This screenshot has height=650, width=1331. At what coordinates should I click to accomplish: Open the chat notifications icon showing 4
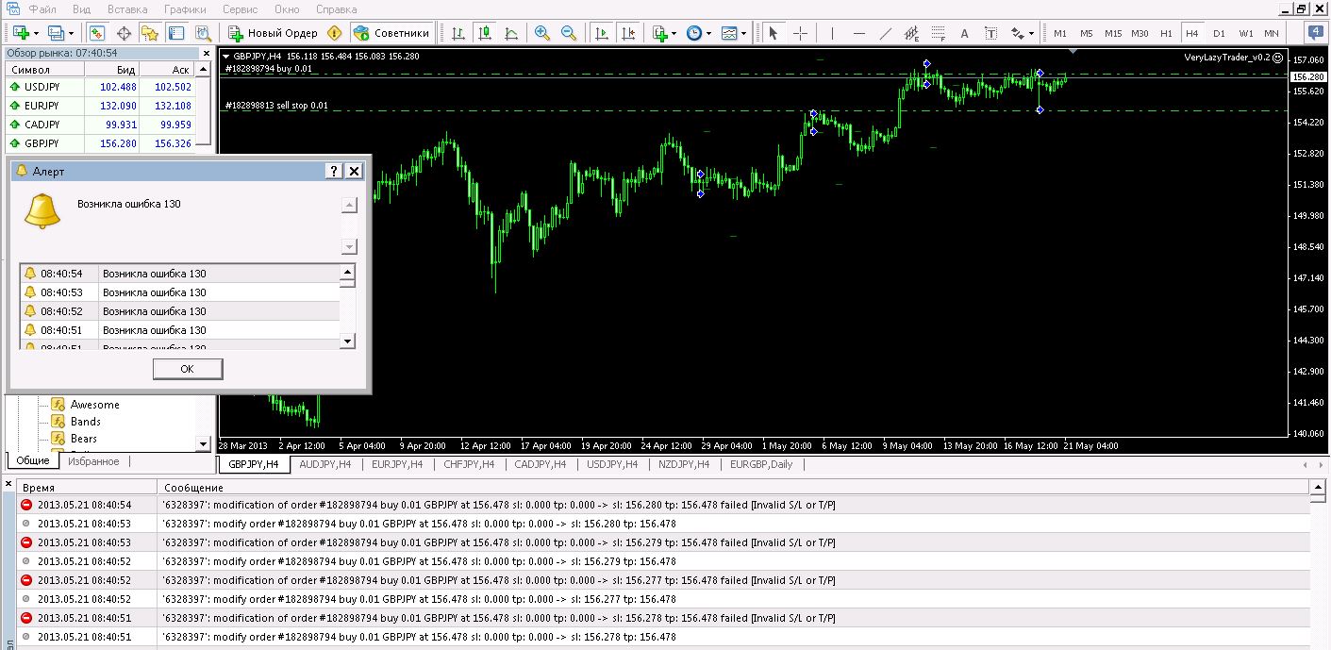(1316, 33)
